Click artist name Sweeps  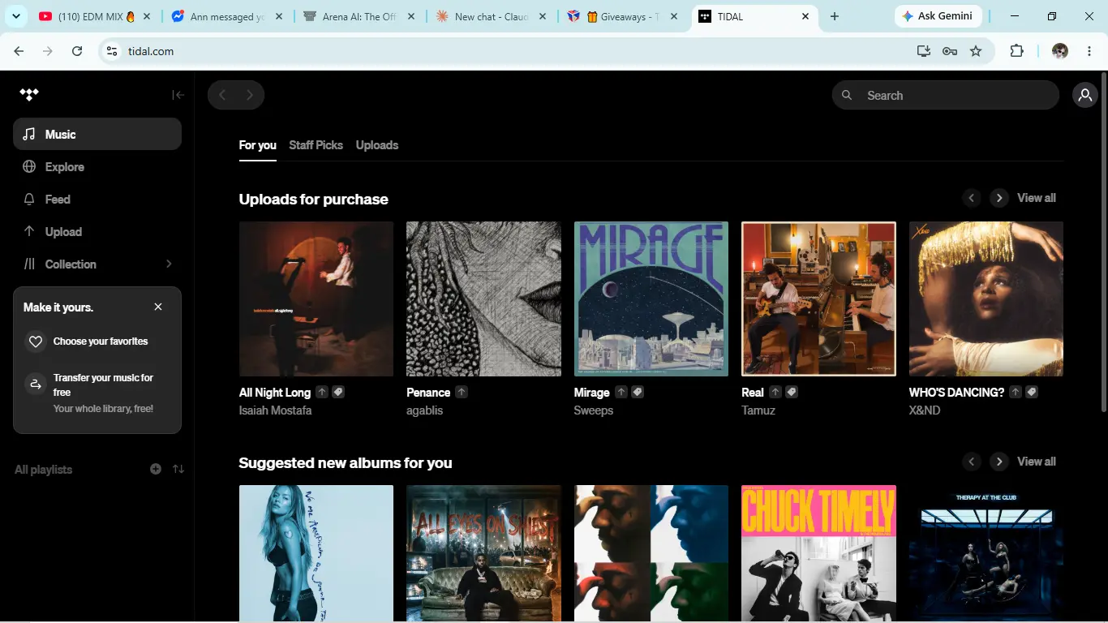click(x=594, y=410)
